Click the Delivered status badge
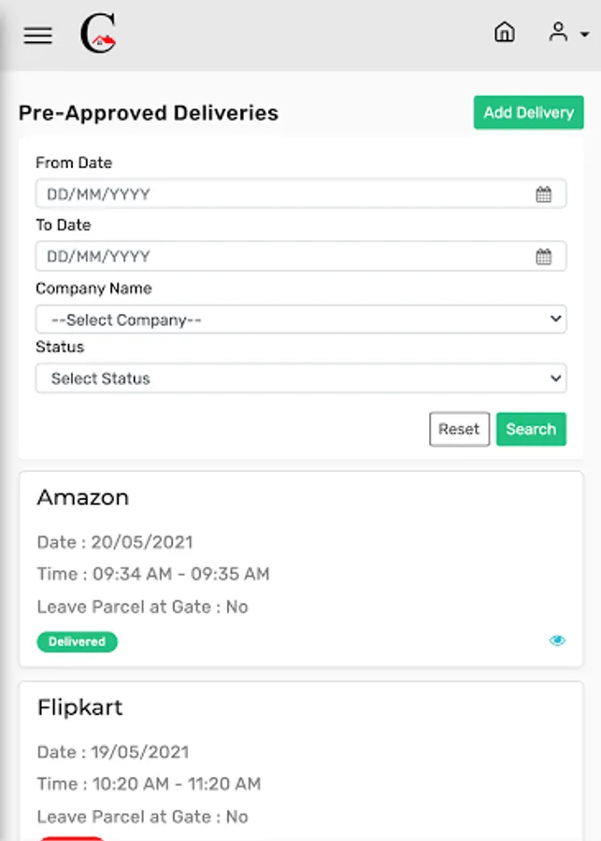This screenshot has width=601, height=841. 77,642
